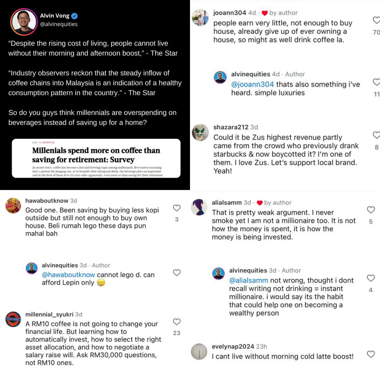Viewport: 380px width, 380px height.
Task: Open shazara212's profile avatar
Action: click(x=200, y=132)
